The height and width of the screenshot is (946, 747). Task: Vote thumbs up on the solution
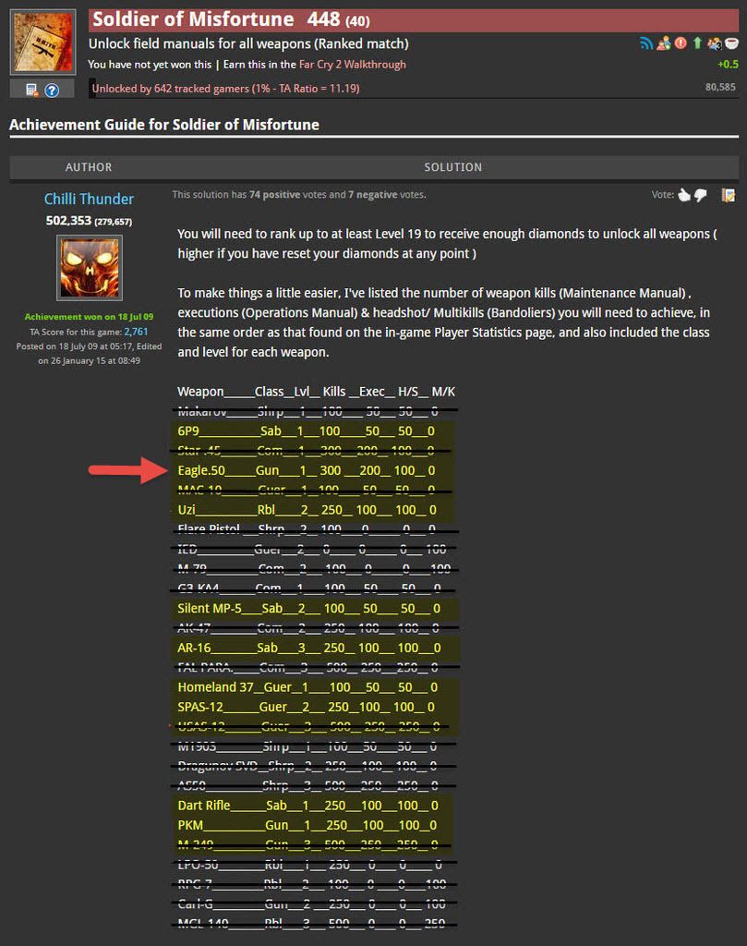(684, 195)
